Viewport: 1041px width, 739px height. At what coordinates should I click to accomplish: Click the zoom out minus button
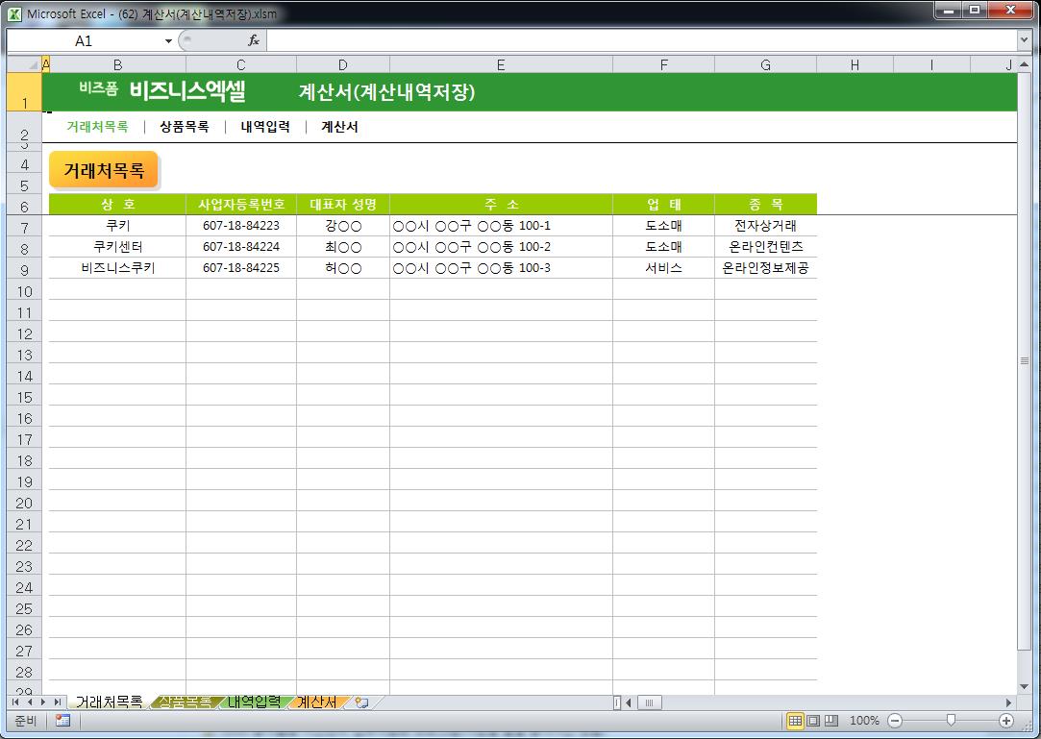point(895,721)
